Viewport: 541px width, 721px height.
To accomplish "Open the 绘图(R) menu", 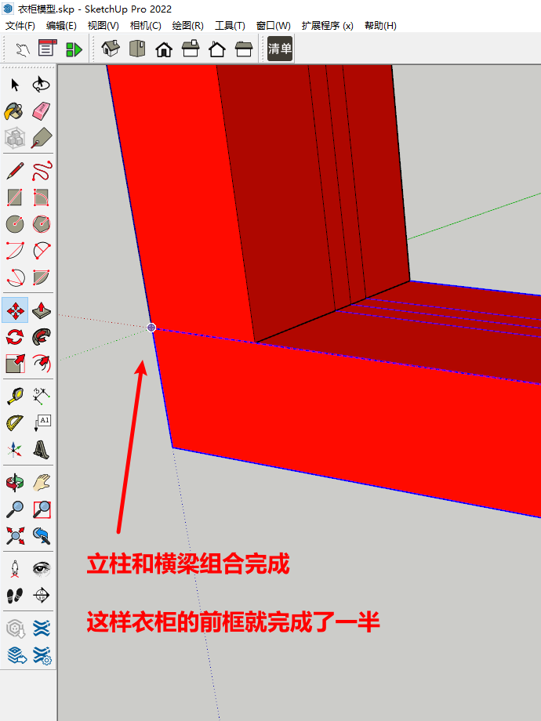I will [x=187, y=26].
